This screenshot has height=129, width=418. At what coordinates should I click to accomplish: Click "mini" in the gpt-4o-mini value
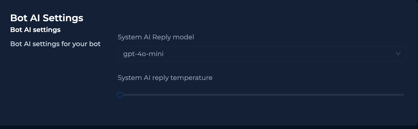[156, 54]
